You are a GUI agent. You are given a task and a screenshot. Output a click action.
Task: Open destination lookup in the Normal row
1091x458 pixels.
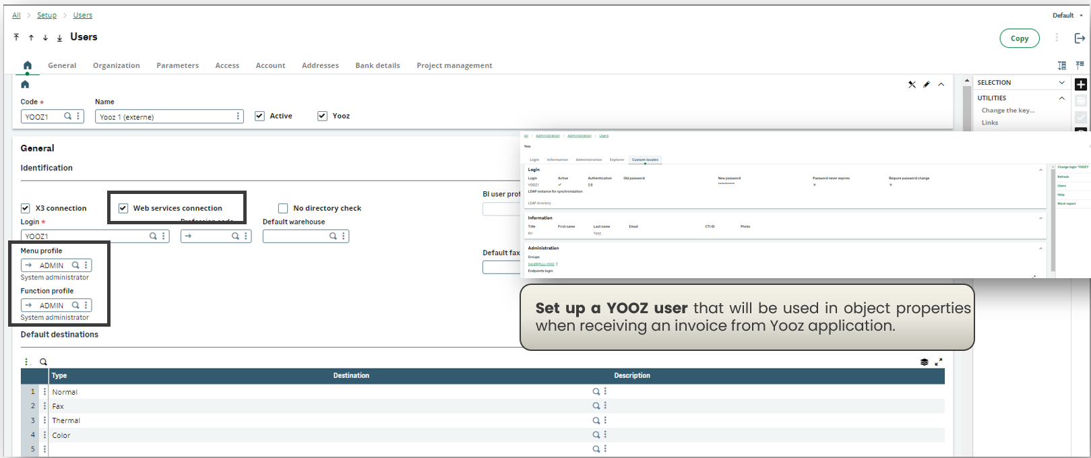pyautogui.click(x=596, y=391)
